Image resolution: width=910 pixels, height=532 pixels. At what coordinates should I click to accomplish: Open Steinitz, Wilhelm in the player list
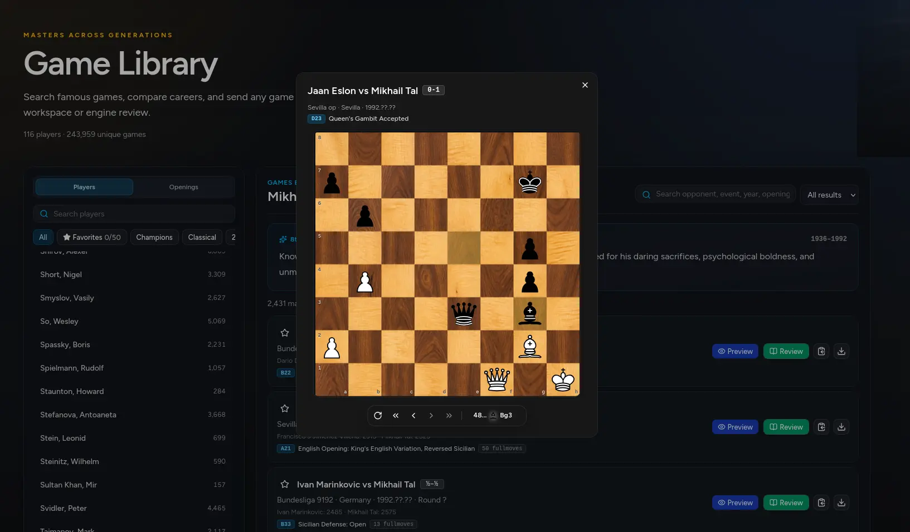click(x=133, y=461)
